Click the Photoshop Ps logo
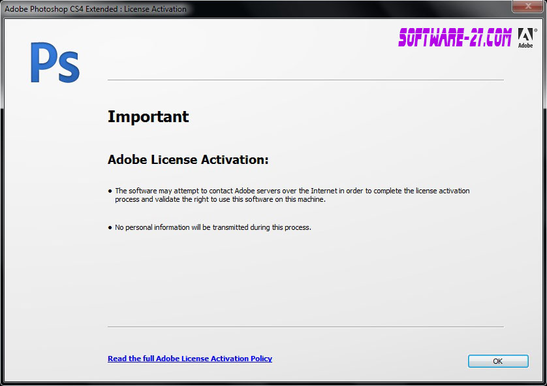This screenshot has height=386, width=547. 55,63
